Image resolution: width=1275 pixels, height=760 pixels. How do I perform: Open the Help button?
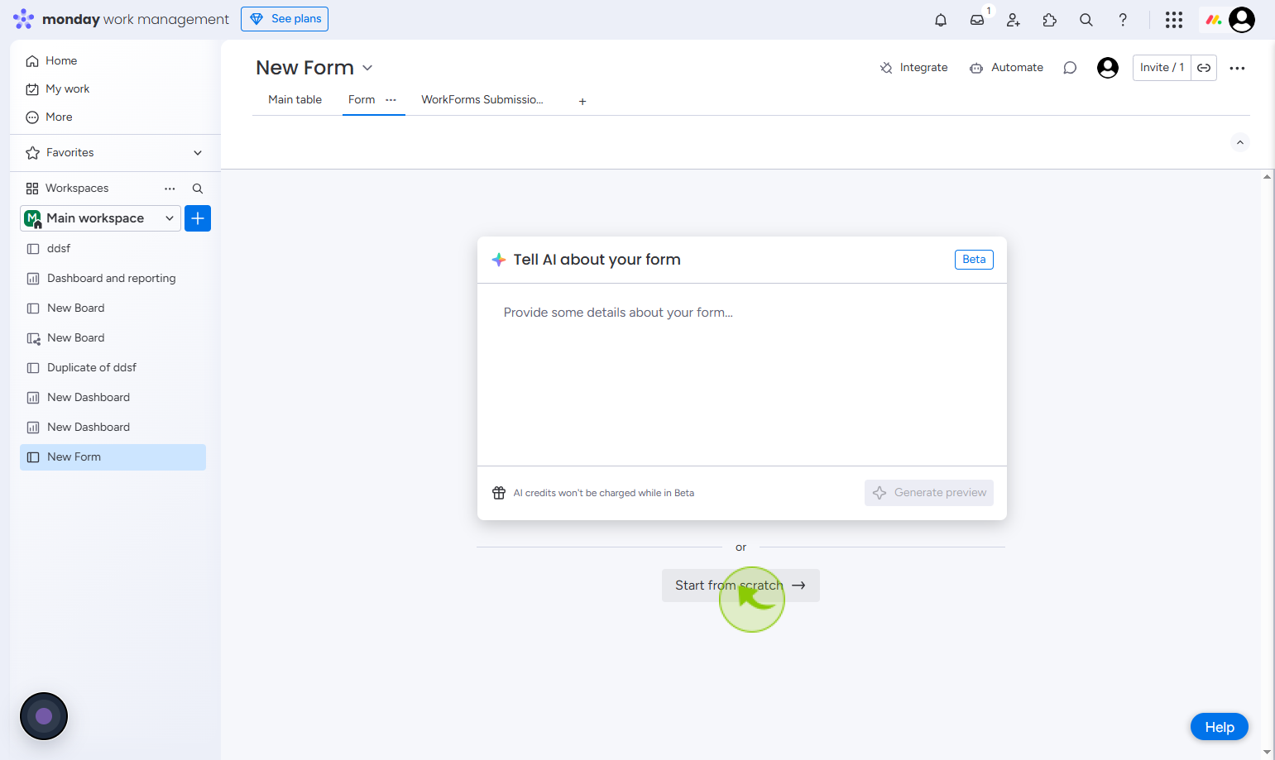click(1220, 727)
